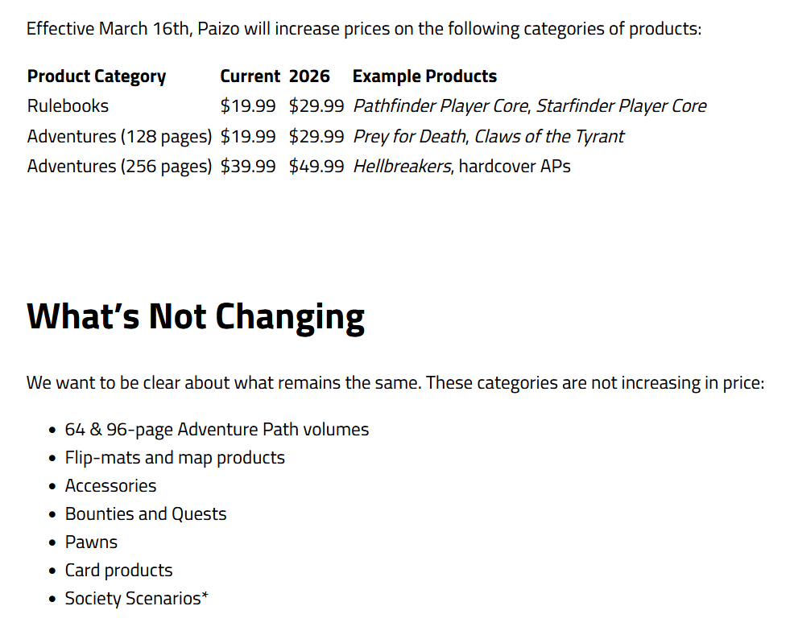
Task: Select the "Adventures (128 pages)" cell
Action: coord(119,137)
